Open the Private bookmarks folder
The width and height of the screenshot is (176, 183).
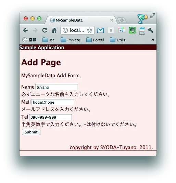tap(70, 40)
